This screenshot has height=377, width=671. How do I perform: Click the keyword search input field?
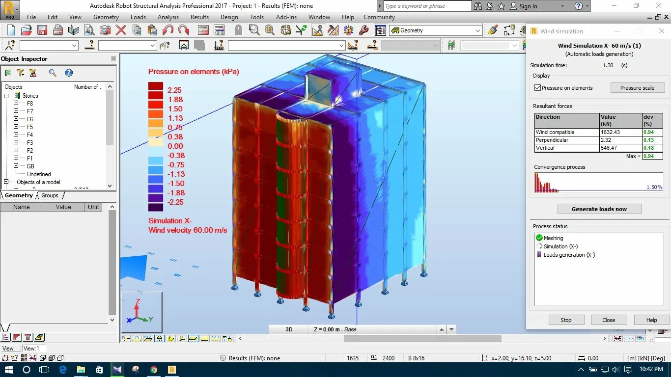(x=427, y=6)
